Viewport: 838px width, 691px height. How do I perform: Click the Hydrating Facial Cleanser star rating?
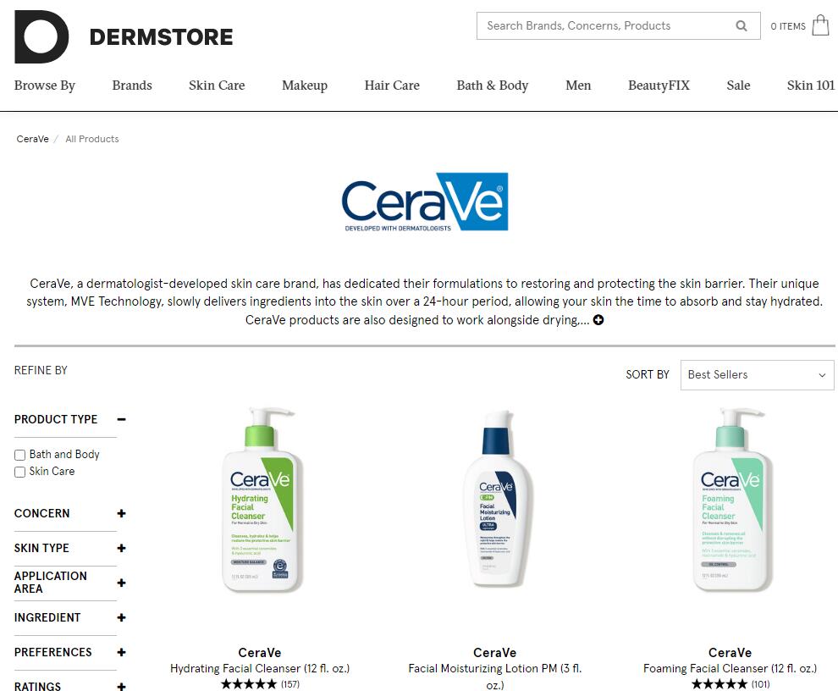[x=249, y=683]
